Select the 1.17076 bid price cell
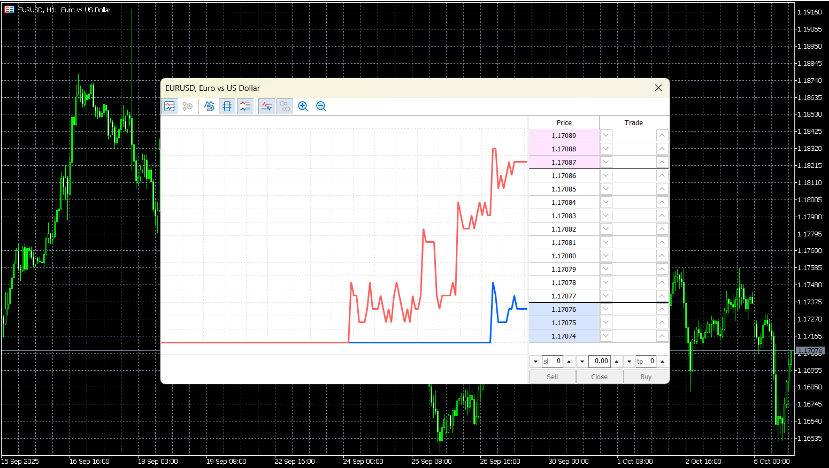This screenshot has width=829, height=468. 564,309
